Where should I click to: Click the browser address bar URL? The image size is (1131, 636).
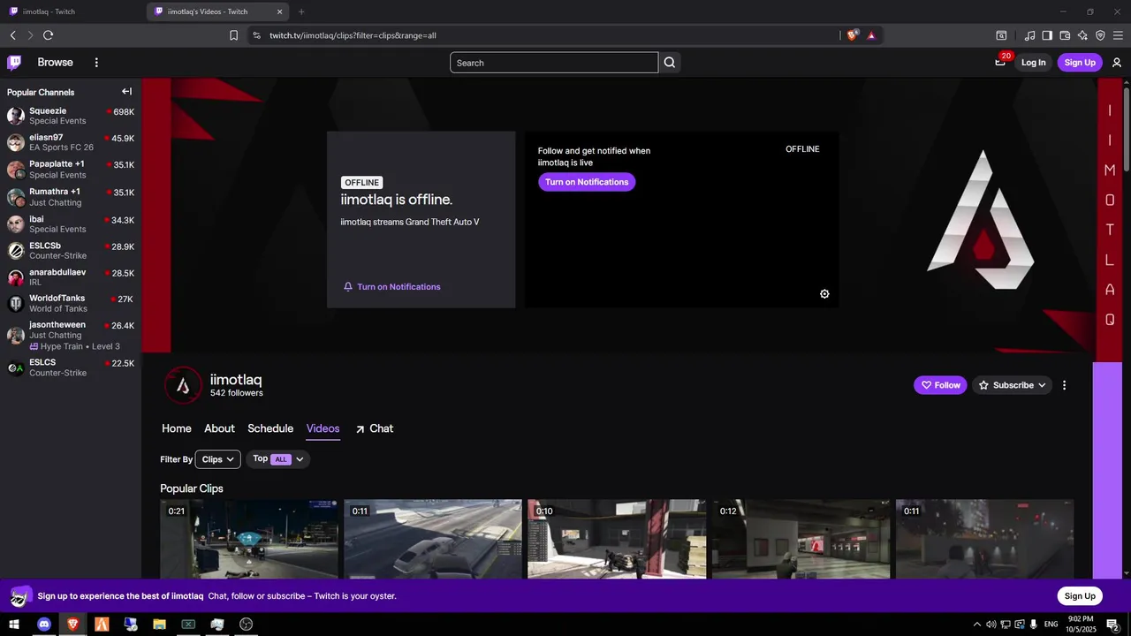click(x=353, y=35)
